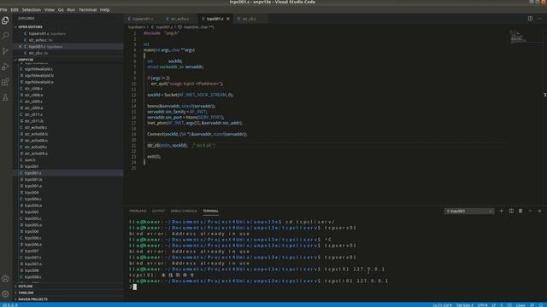Screen dimensions: 547x307
Task: Open Source Control view in activity bar
Action: click(5, 51)
